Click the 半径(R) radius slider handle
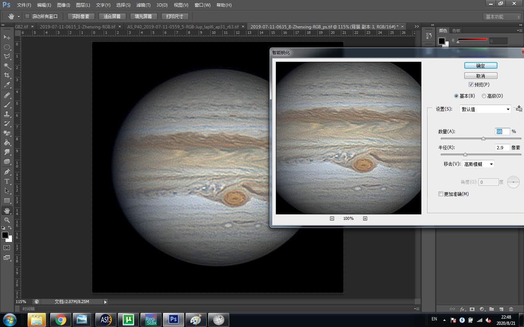 (465, 154)
